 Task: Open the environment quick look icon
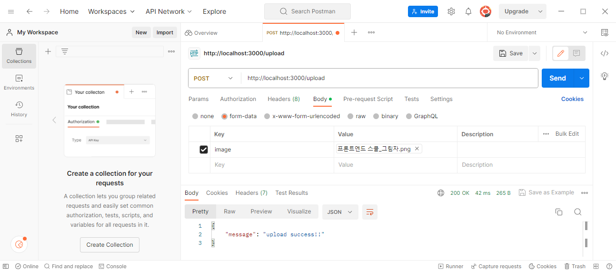(605, 32)
